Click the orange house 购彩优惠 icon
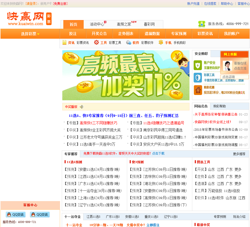Screen dimensions: 250x227 (x=198, y=90)
